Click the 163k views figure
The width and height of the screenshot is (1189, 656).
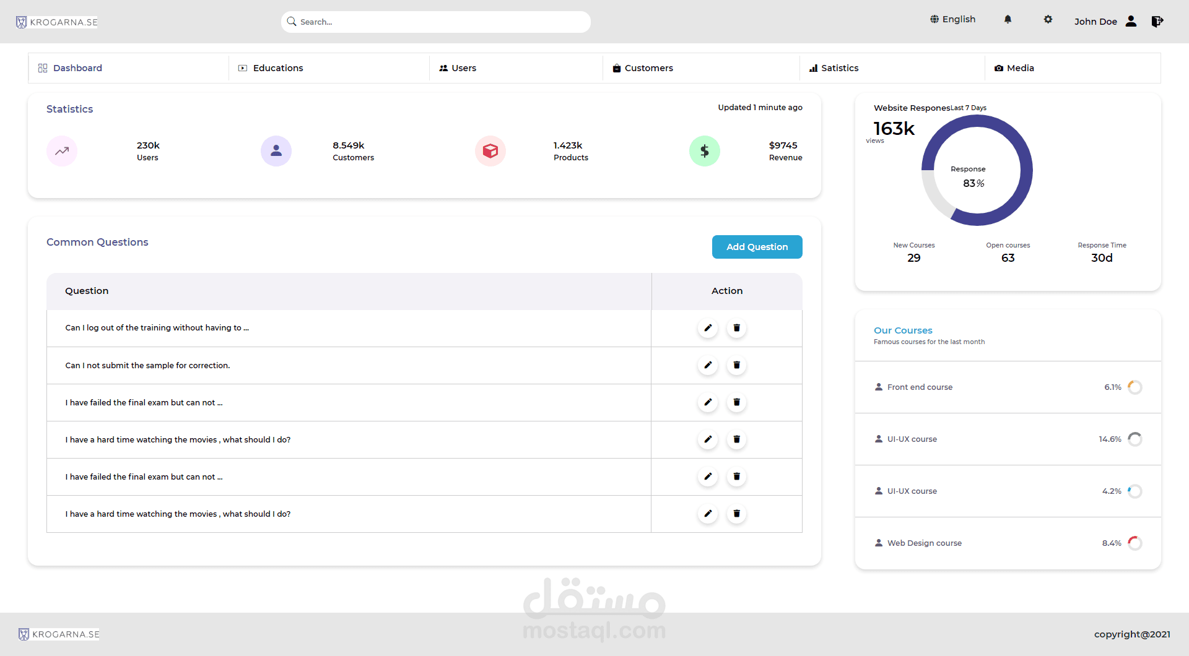coord(894,129)
